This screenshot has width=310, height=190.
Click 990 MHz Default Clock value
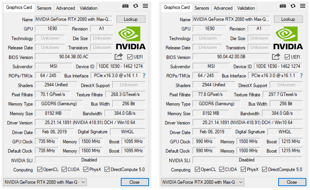(x=204, y=151)
